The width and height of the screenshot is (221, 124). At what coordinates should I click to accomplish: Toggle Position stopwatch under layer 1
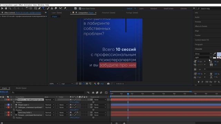point(14,102)
